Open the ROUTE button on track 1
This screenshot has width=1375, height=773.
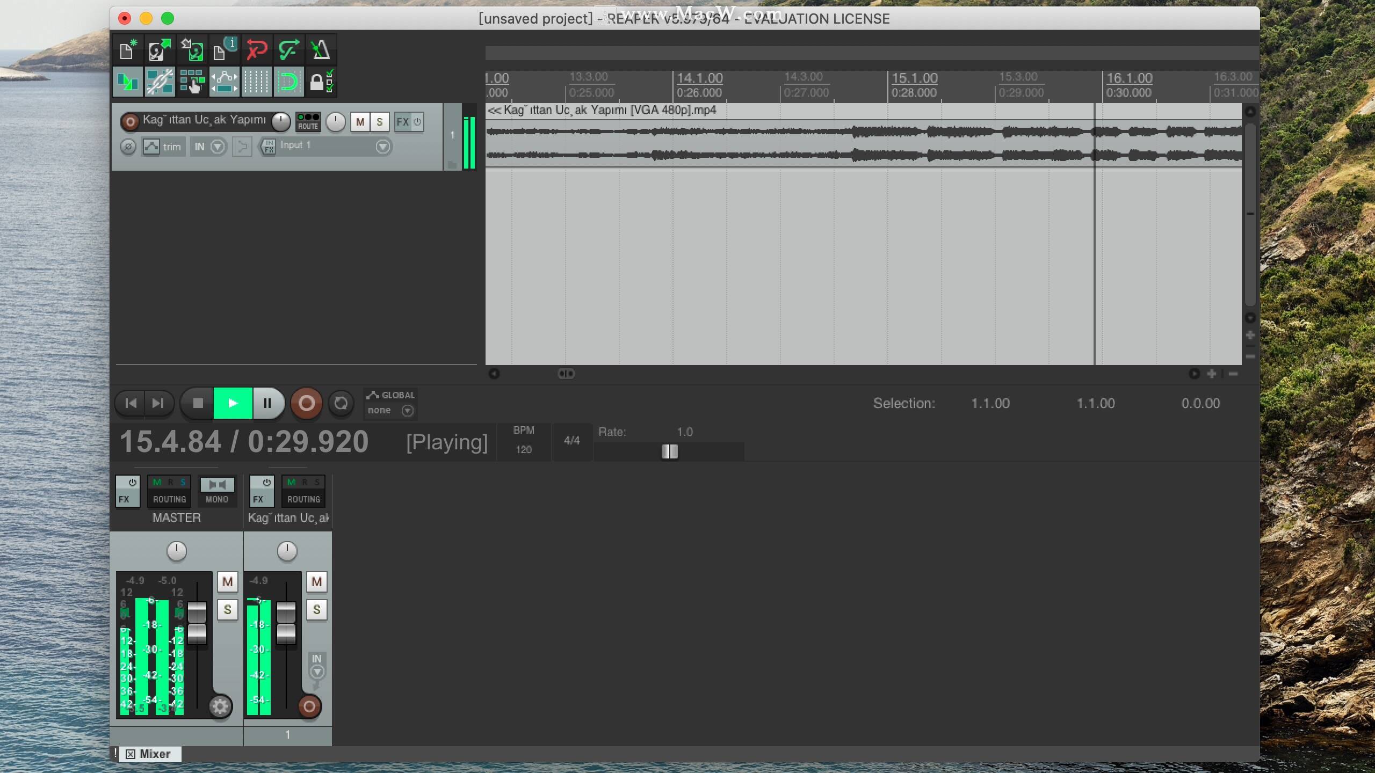pyautogui.click(x=308, y=122)
